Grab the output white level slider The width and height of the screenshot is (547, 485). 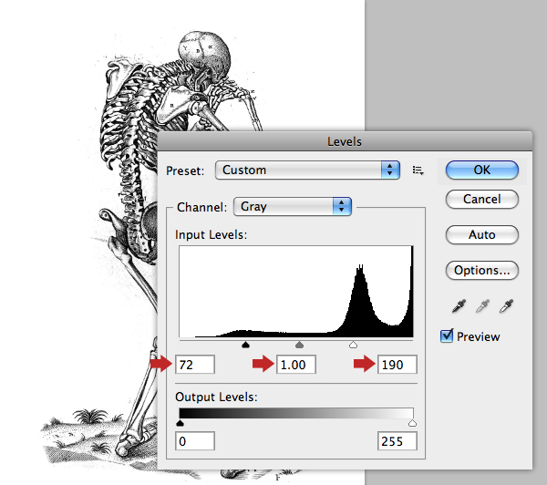coord(412,423)
